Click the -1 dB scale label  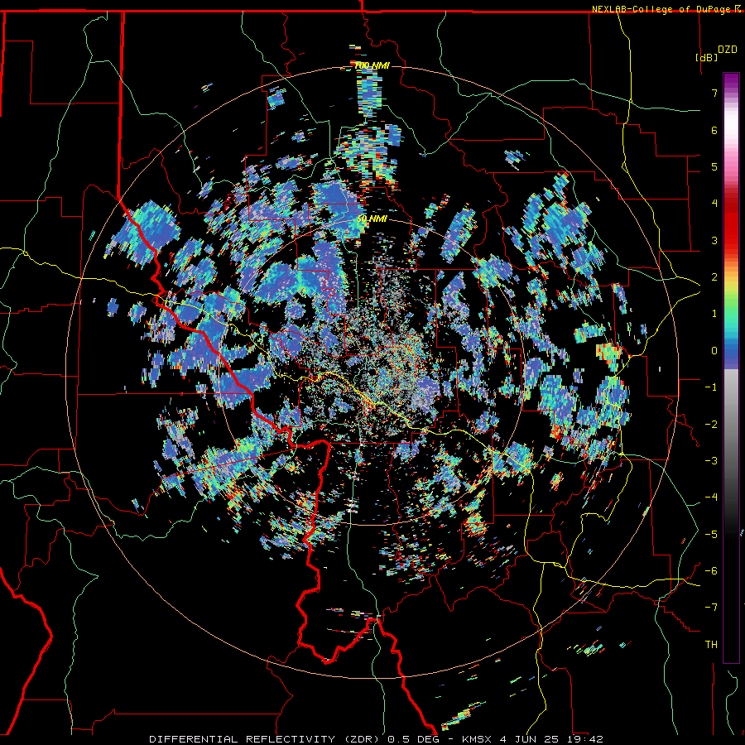(711, 387)
